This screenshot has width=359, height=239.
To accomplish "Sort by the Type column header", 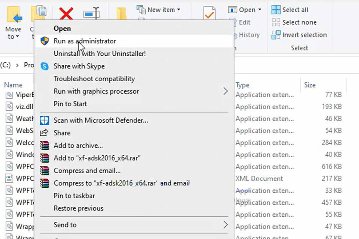I will pyautogui.click(x=243, y=85).
